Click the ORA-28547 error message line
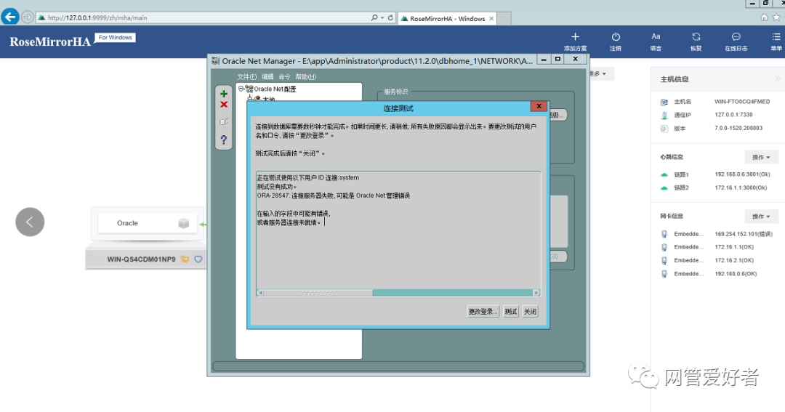Screen dimensions: 785x412 tap(334, 195)
